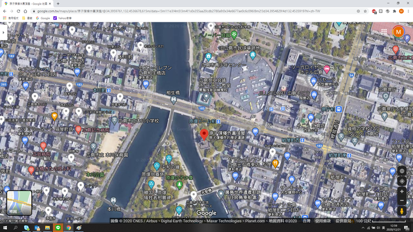
Task: Click the 県庁前 station icon
Action: point(339,109)
